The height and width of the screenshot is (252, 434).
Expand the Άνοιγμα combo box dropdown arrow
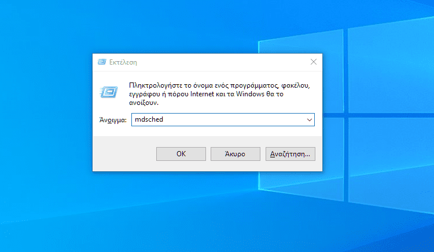click(x=310, y=120)
